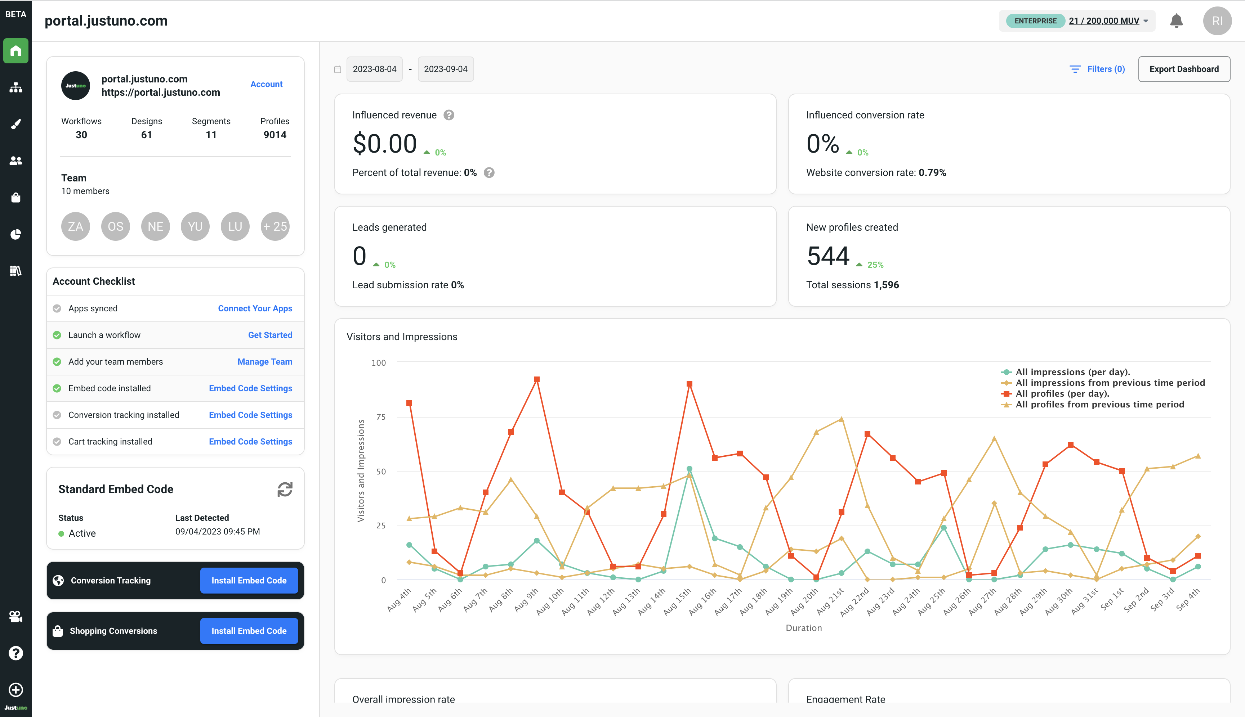Open the Home dashboard sidebar icon
The width and height of the screenshot is (1245, 717).
point(16,51)
